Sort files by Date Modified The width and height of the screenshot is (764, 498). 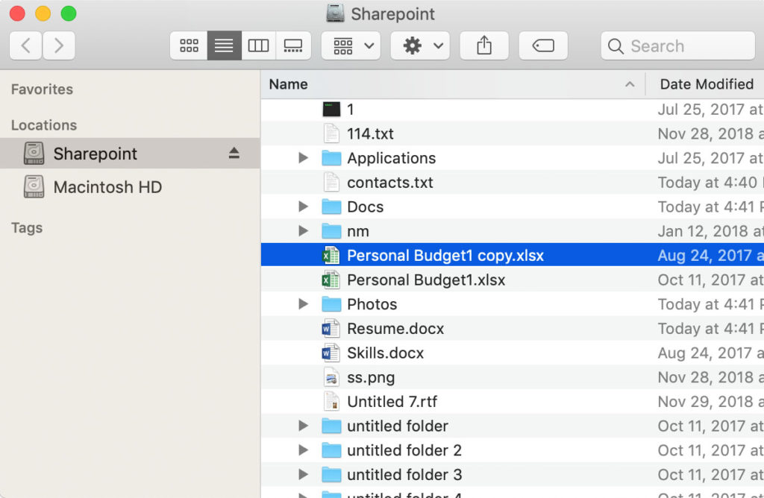tap(706, 83)
